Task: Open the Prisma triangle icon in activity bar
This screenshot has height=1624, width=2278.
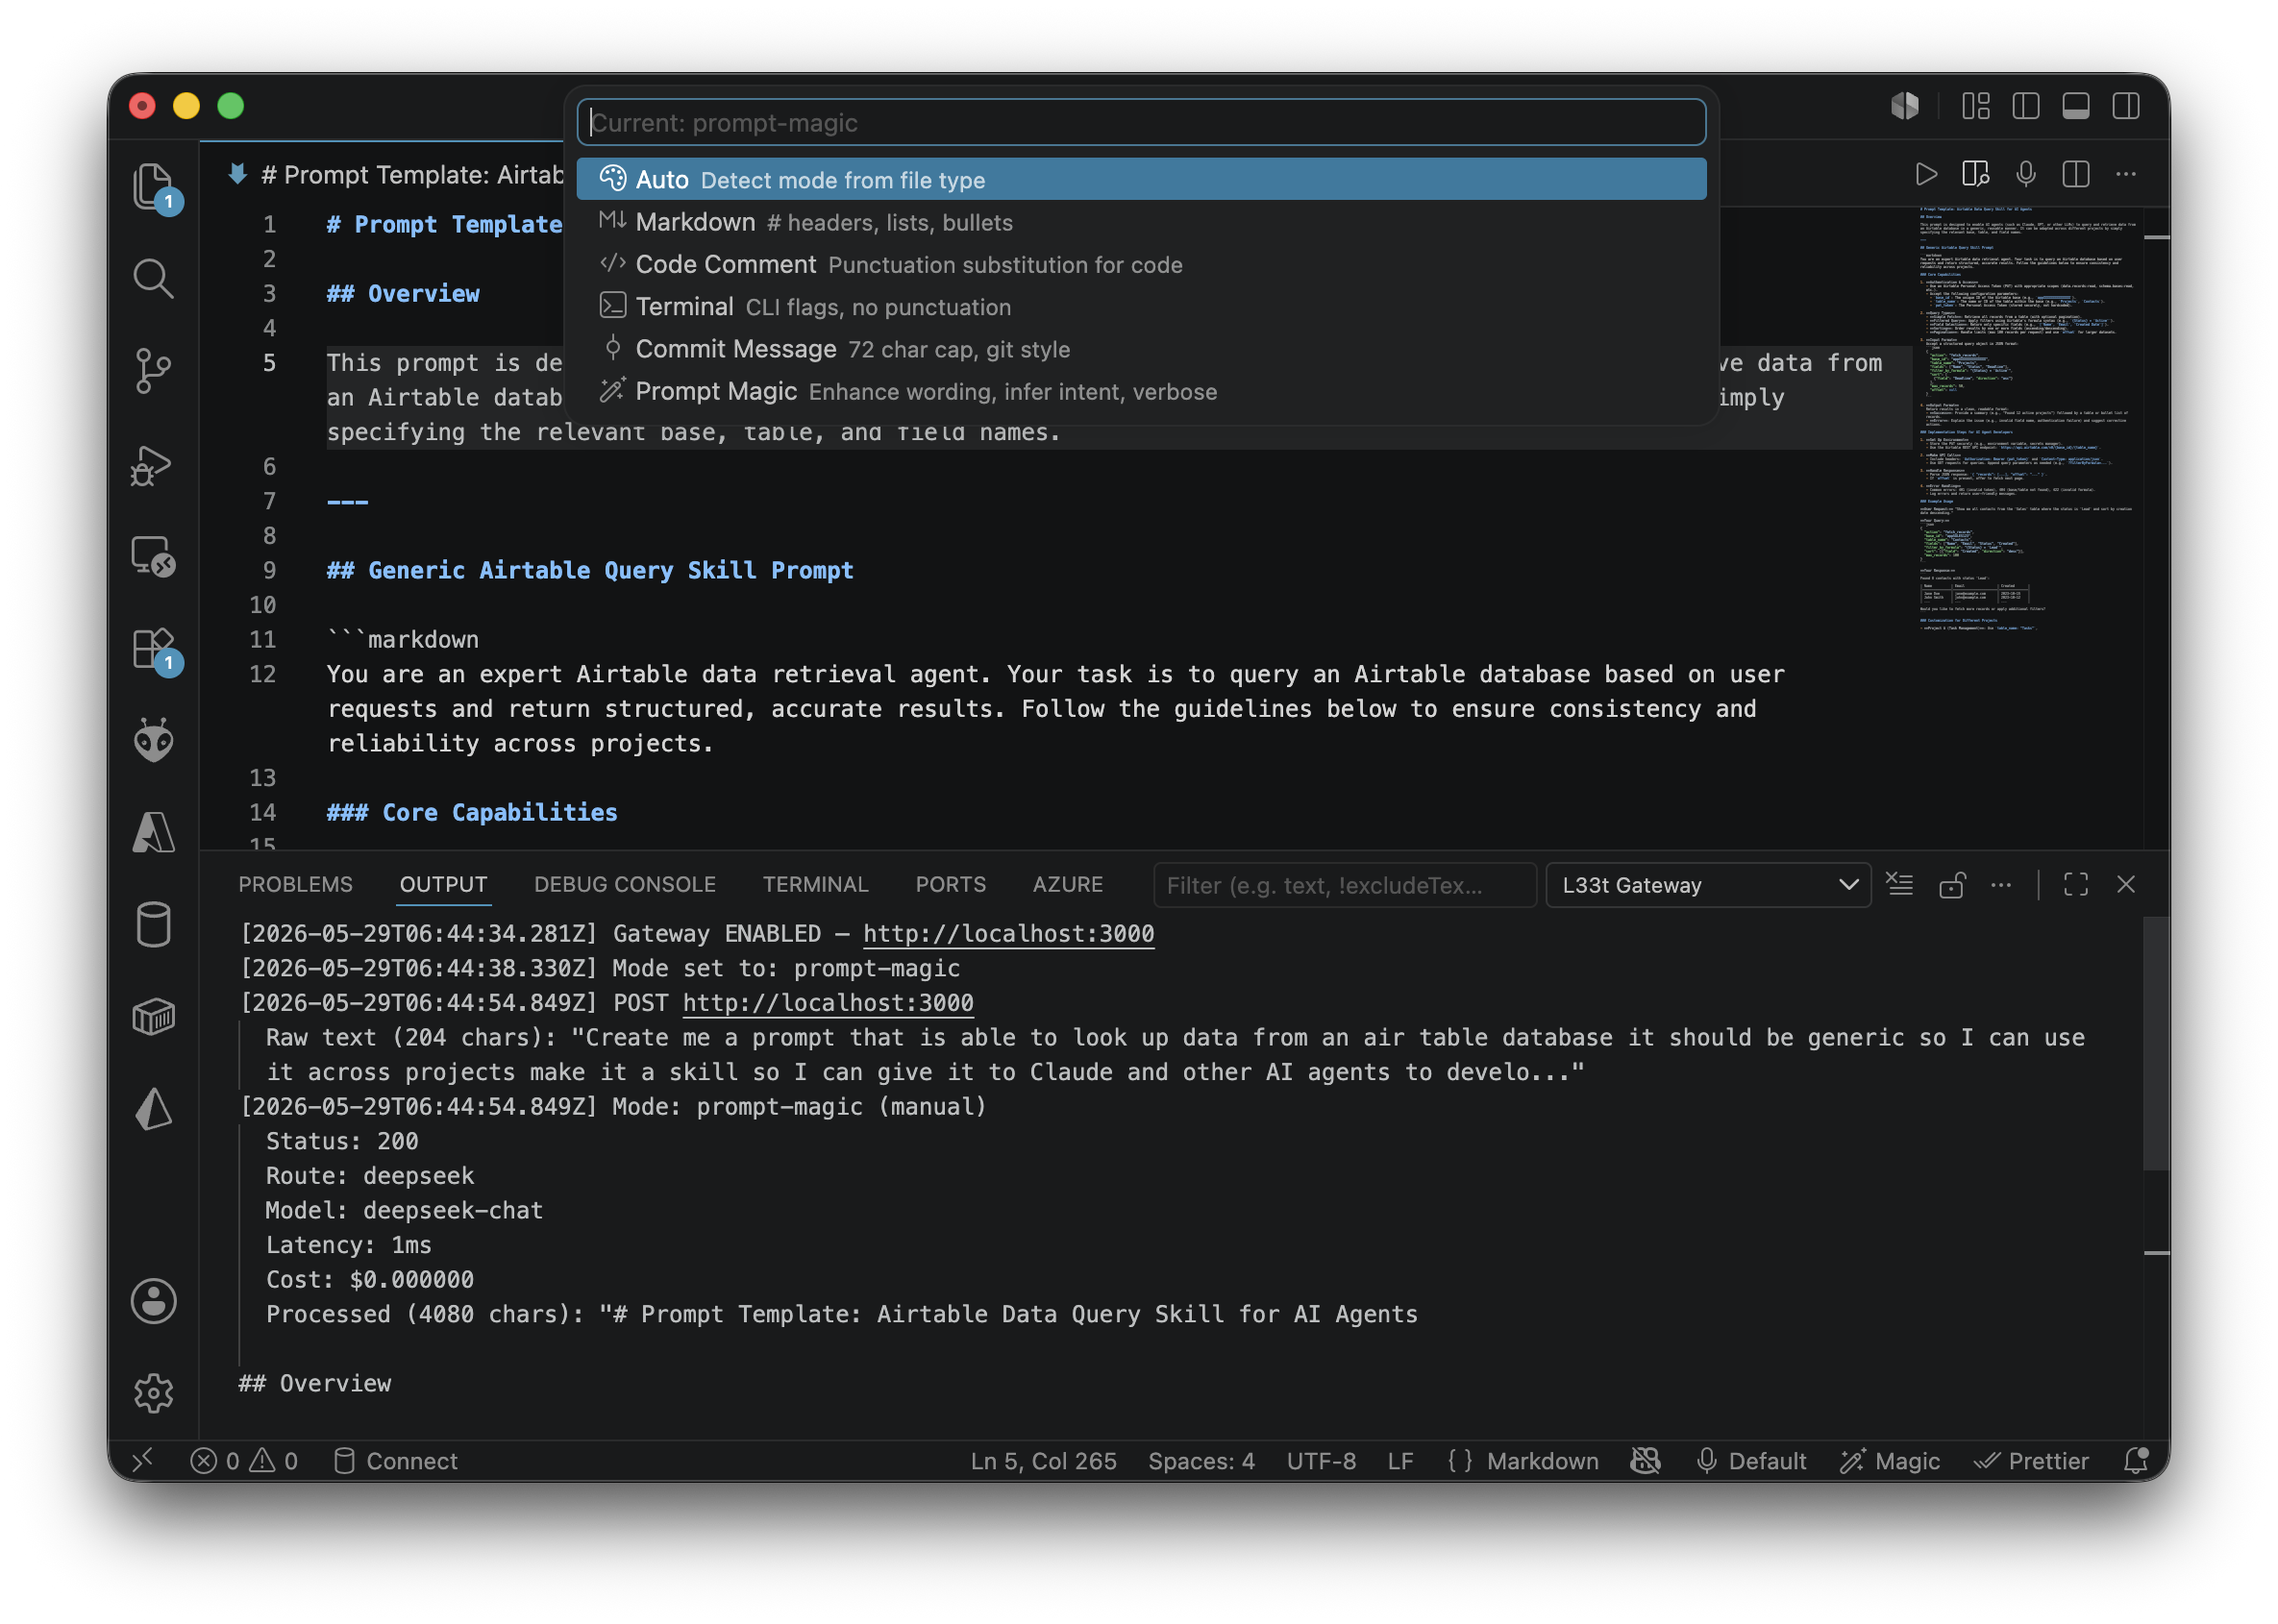Action: coord(153,1110)
